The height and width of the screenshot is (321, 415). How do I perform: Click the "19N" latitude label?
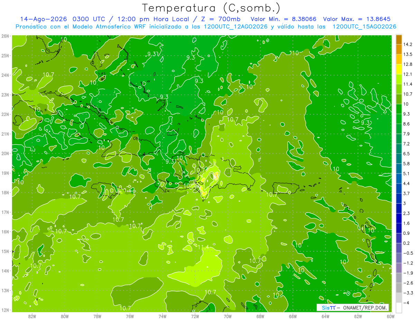6,173
